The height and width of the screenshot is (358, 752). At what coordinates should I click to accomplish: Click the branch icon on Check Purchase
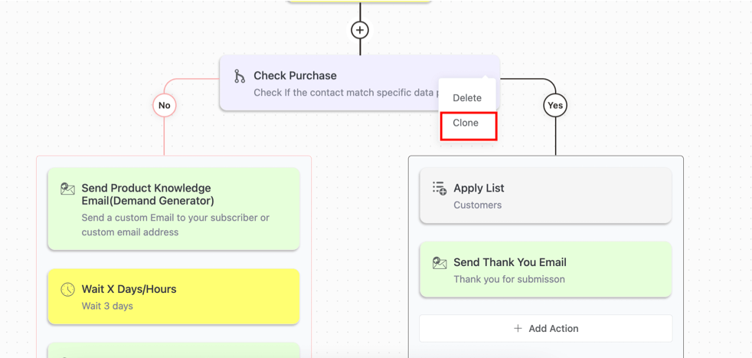(240, 76)
